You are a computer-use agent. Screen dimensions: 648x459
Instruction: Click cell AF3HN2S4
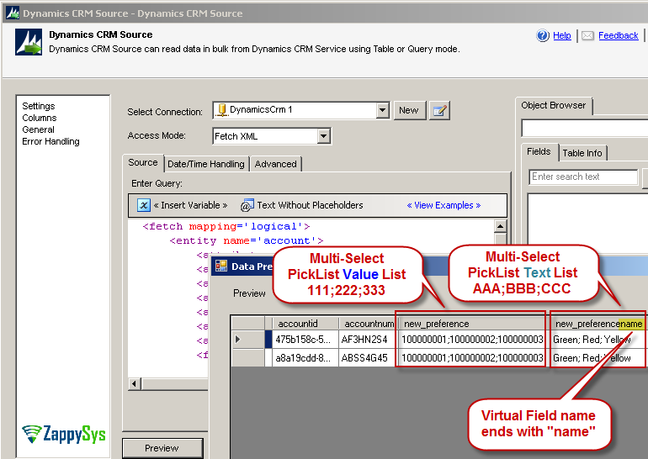pyautogui.click(x=368, y=340)
